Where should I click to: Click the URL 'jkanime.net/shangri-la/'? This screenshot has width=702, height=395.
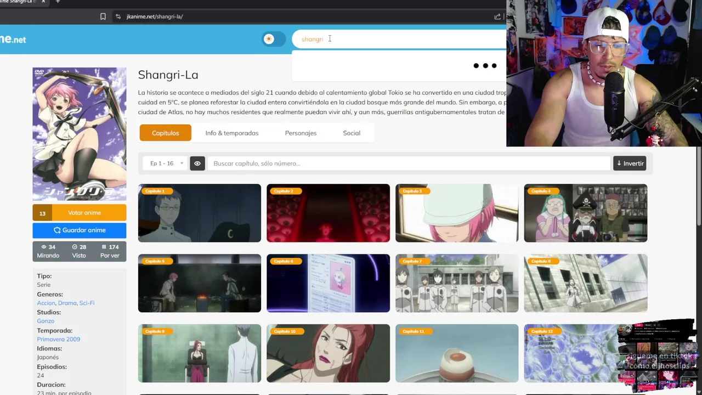click(x=155, y=16)
